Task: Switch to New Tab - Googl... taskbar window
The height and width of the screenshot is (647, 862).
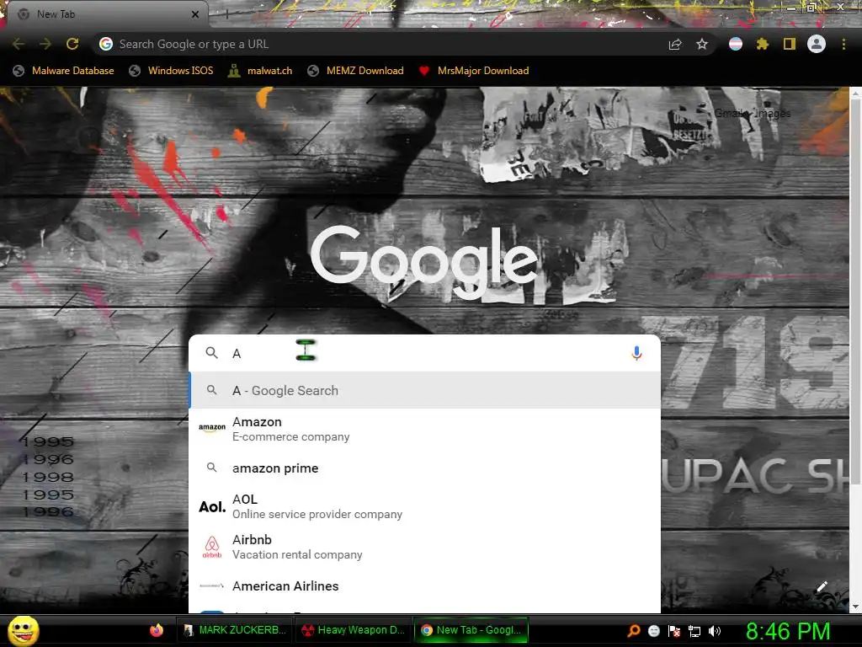Action: coord(471,630)
